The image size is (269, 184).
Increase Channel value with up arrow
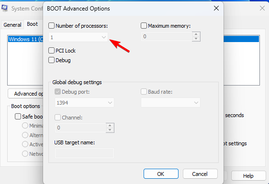[110, 126]
